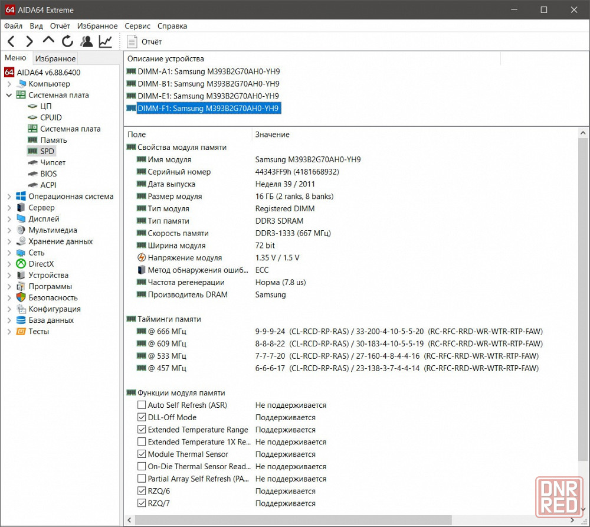
Task: Click the AIDA64 v6.88.6400 root tree icon
Action: click(9, 72)
